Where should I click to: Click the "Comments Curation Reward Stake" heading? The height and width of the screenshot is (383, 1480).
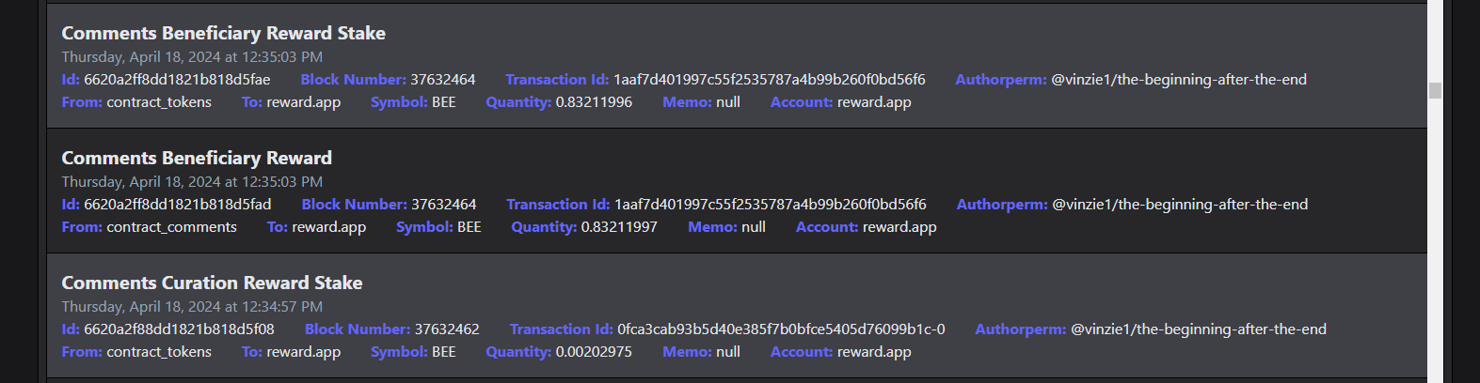[x=212, y=283]
